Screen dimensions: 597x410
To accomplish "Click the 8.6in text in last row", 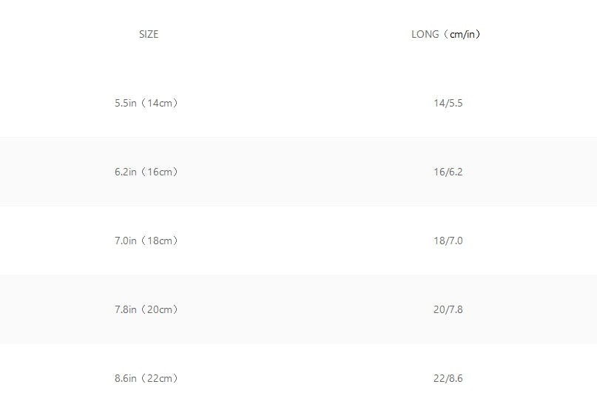I will (126, 378).
